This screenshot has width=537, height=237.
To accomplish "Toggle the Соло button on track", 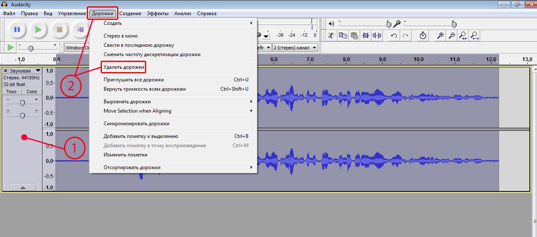I will 32,92.
